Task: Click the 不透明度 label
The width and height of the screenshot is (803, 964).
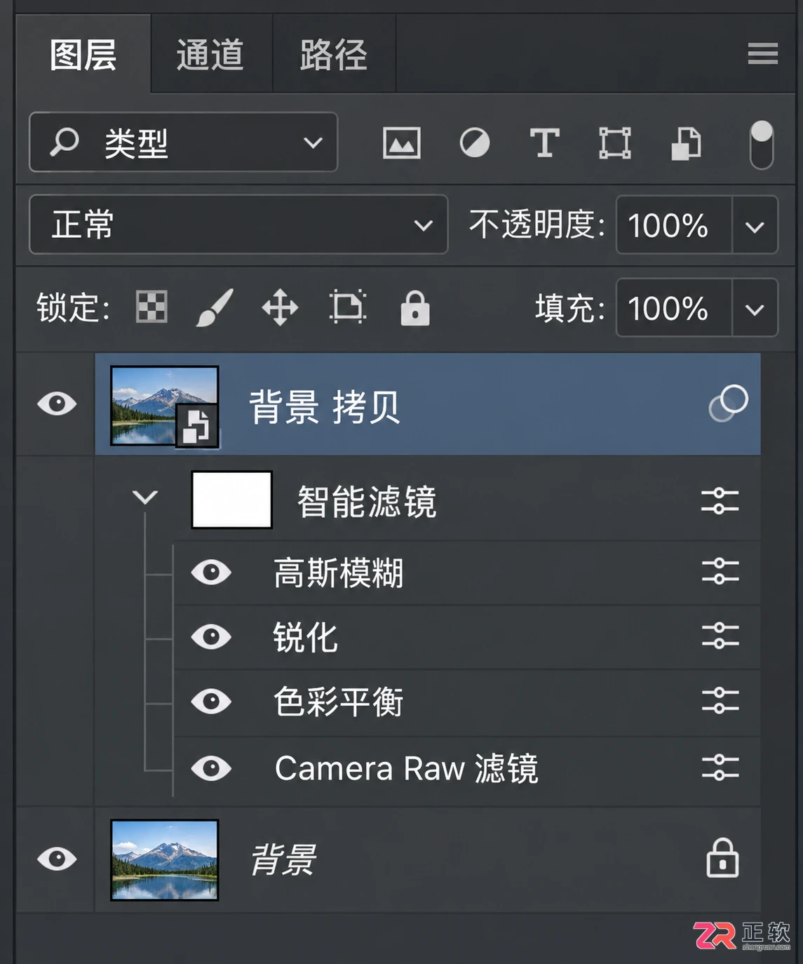Action: 537,225
